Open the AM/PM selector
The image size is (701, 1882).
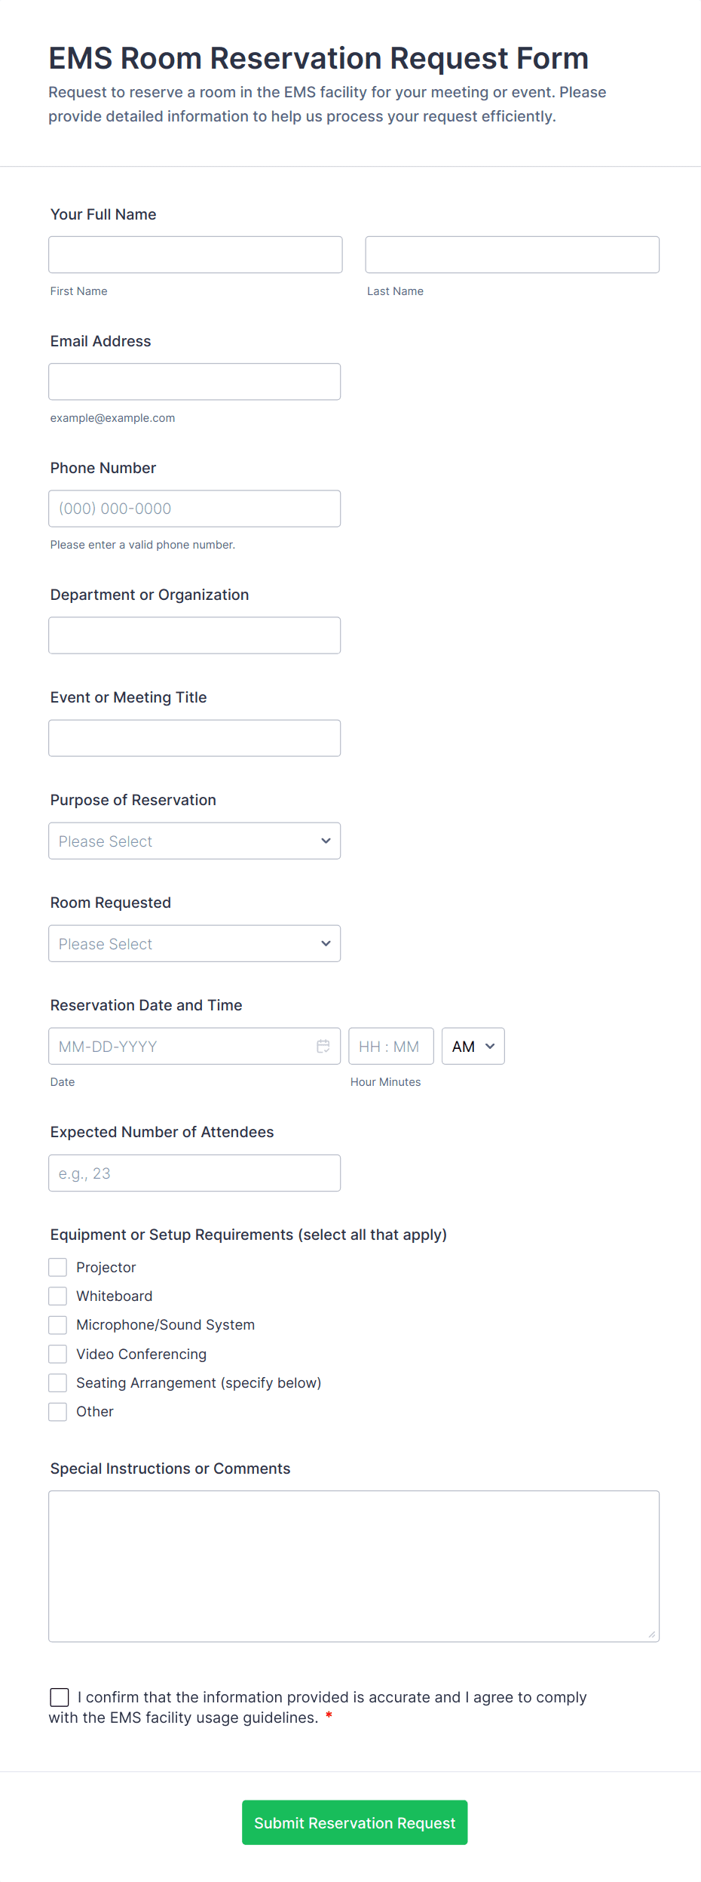(x=473, y=1046)
